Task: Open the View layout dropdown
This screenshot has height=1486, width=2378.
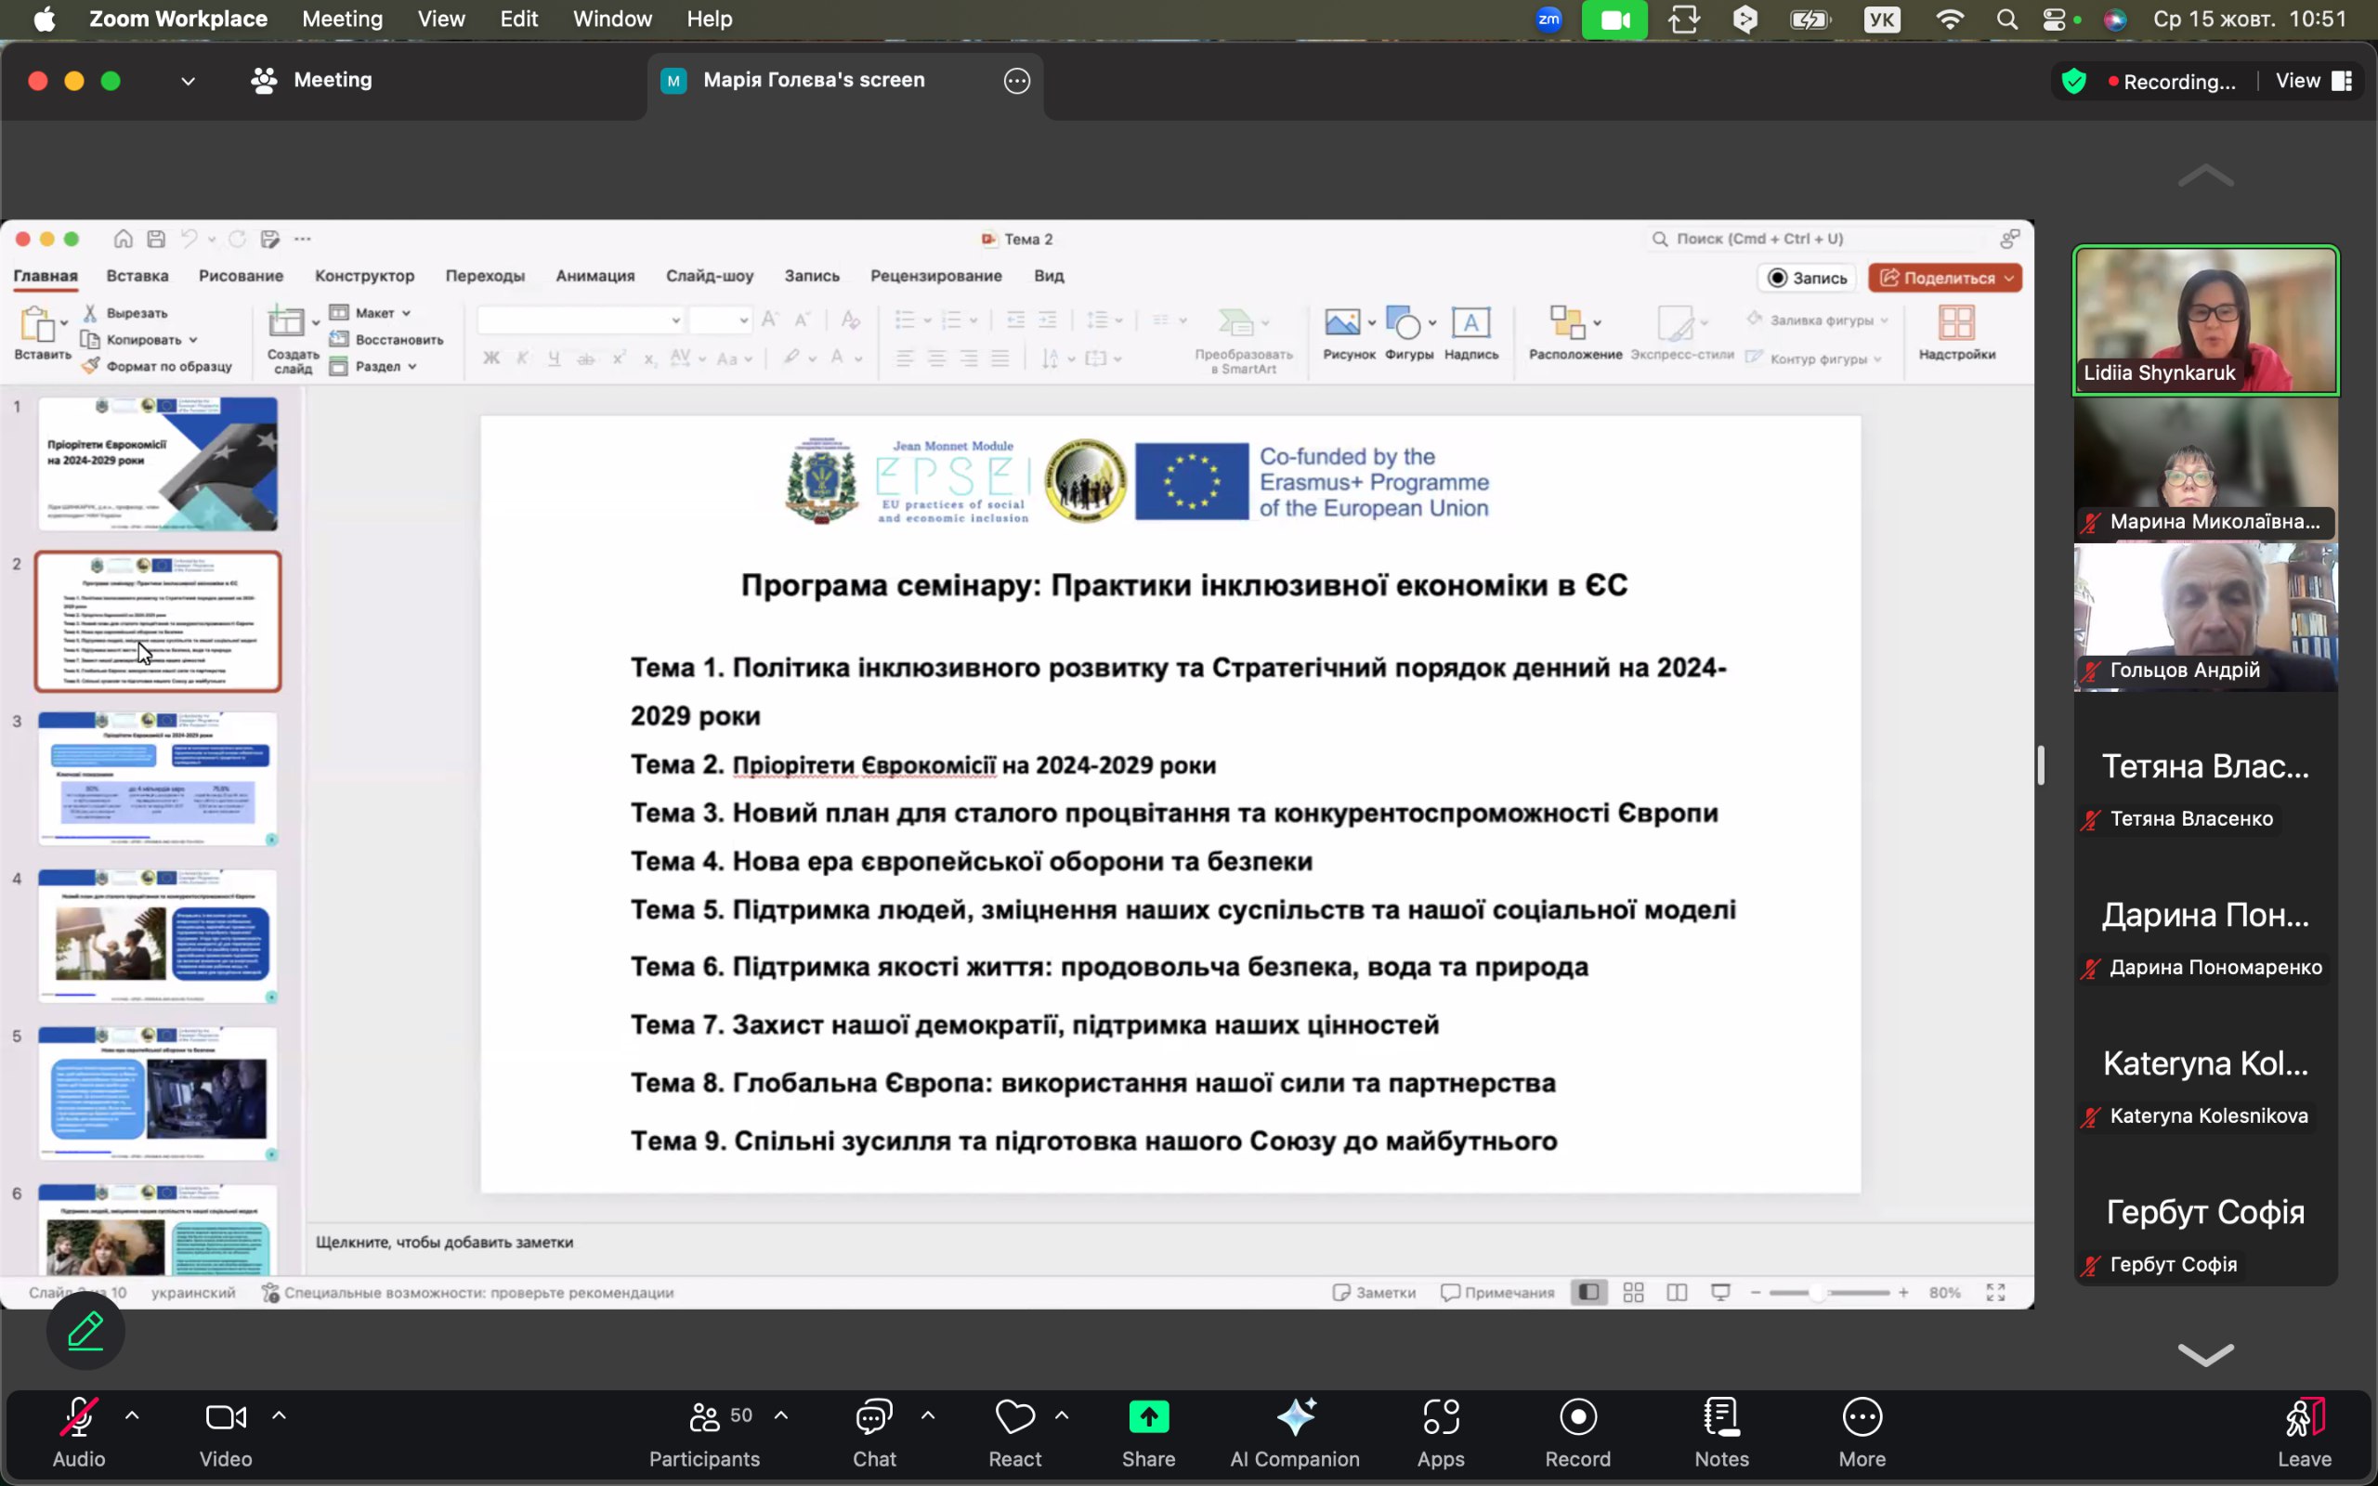Action: pos(2313,81)
